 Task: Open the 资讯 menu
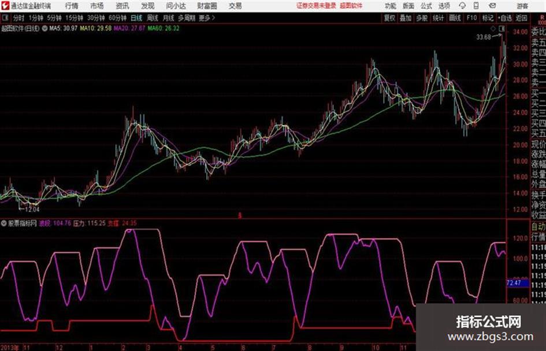122,6
